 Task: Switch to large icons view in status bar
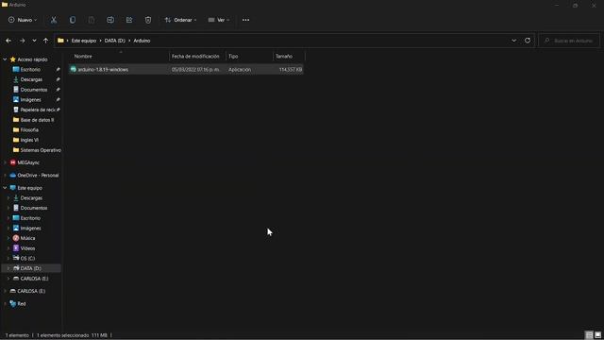[597, 335]
